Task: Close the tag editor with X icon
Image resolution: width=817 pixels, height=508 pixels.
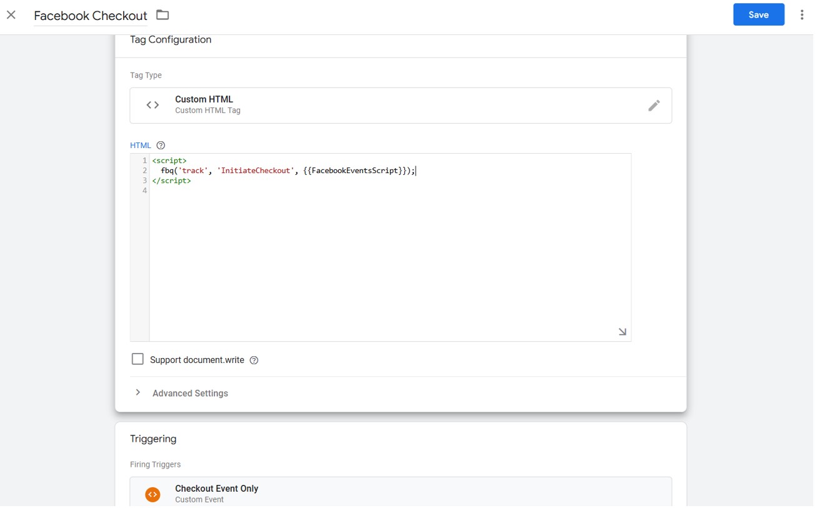Action: tap(11, 15)
